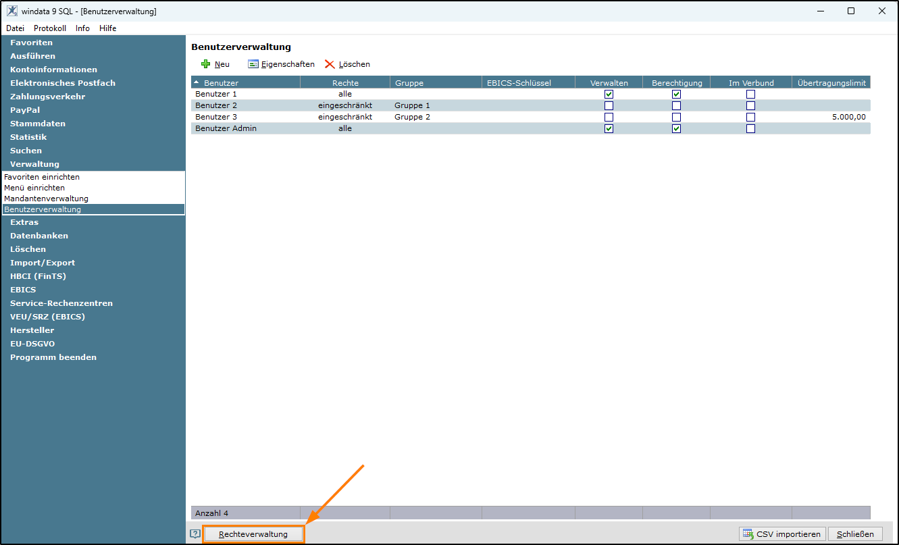The height and width of the screenshot is (545, 899).
Task: Uncheck Verwalten for Benutzer Admin
Action: click(x=609, y=129)
